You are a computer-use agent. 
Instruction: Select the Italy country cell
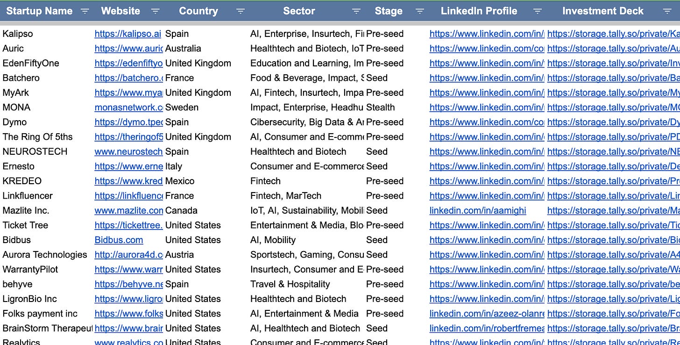(x=174, y=166)
